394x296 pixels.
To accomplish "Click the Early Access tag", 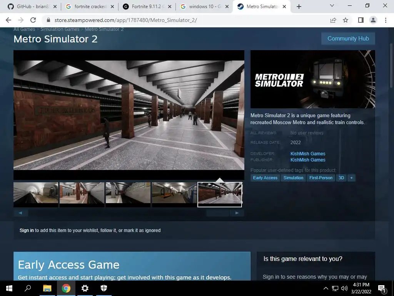I will point(265,178).
